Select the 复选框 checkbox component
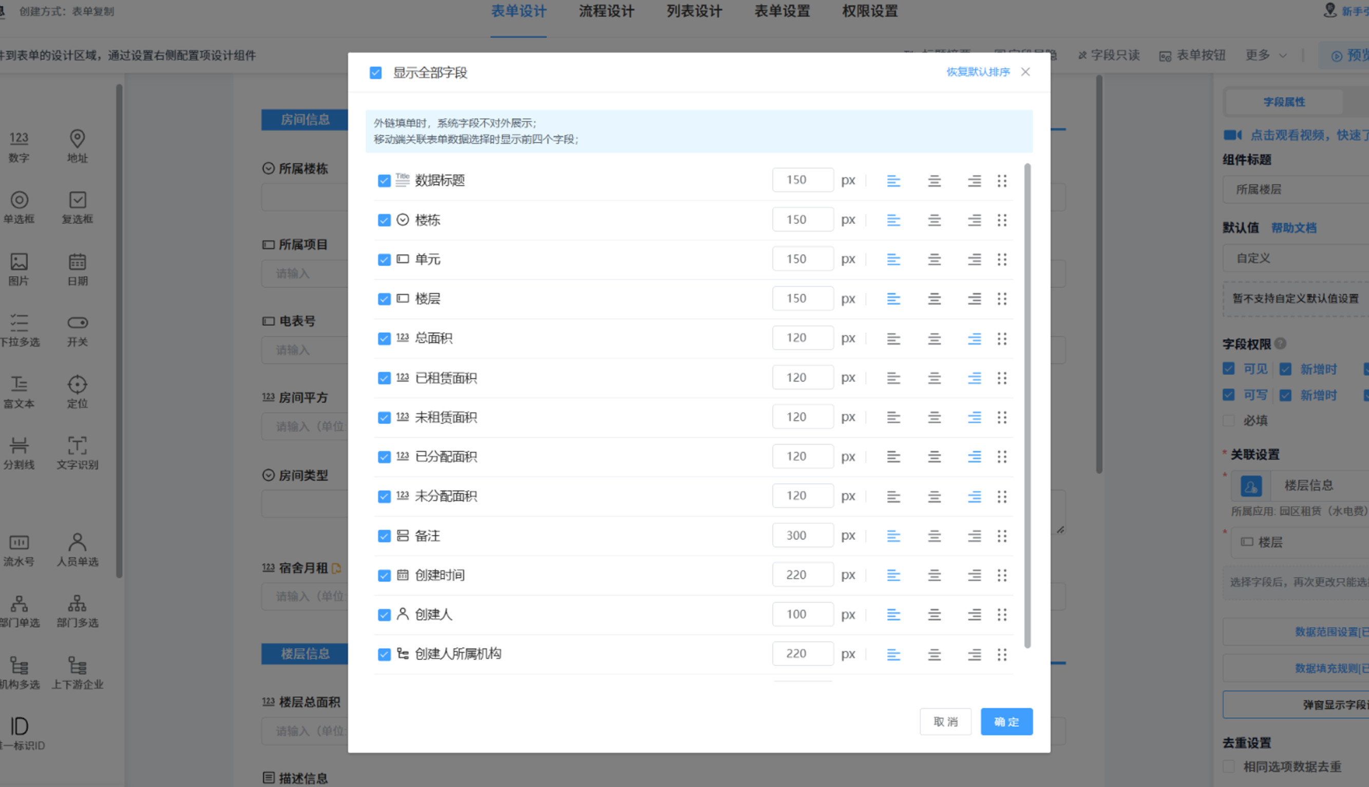The image size is (1369, 787). click(78, 208)
